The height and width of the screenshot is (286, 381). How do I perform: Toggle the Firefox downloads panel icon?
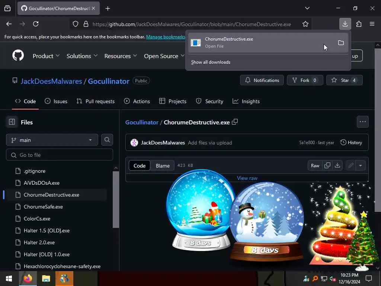click(x=345, y=24)
